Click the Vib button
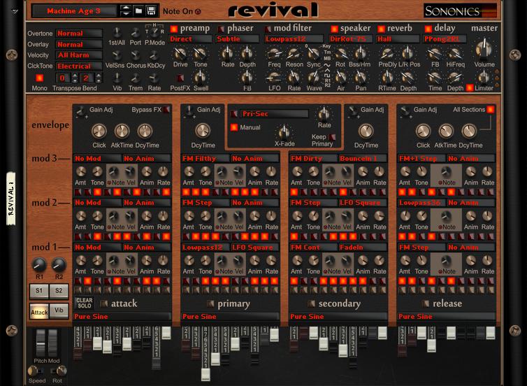The width and height of the screenshot is (527, 386). [59, 310]
